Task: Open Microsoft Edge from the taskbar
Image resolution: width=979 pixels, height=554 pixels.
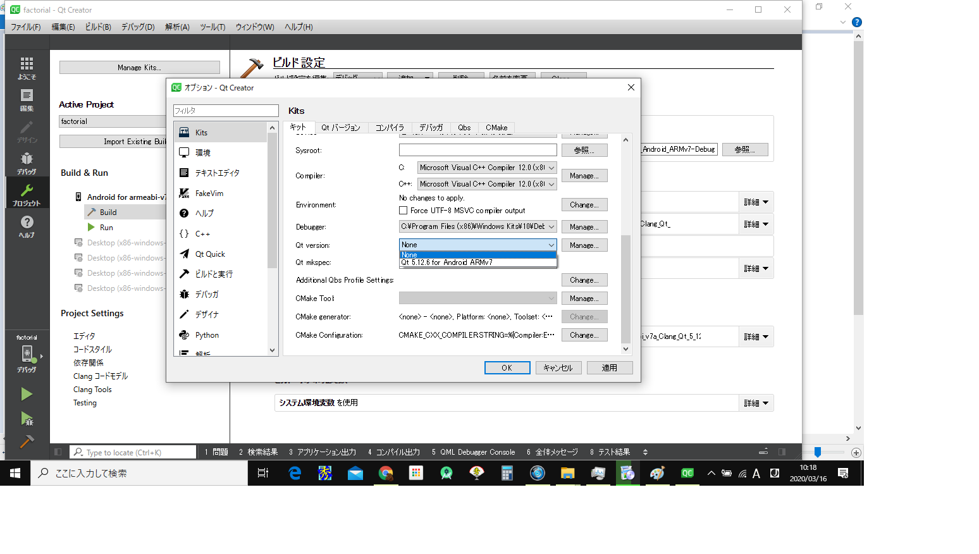Action: click(x=295, y=473)
